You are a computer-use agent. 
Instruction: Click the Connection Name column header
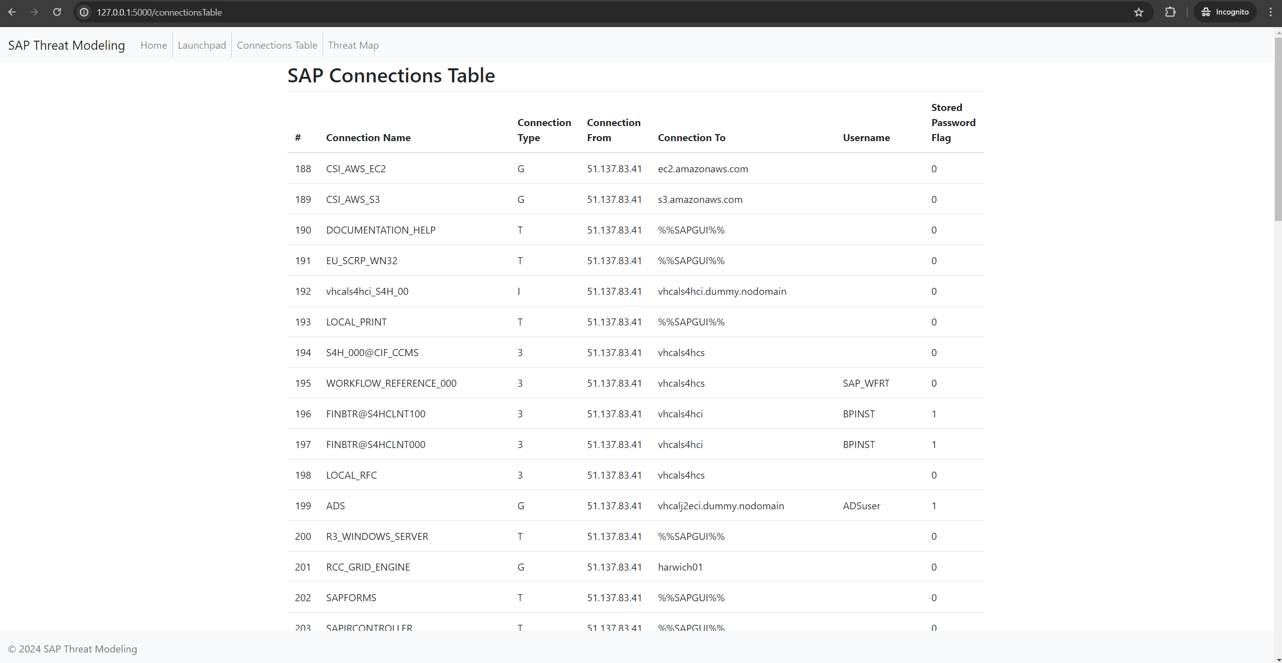[368, 138]
